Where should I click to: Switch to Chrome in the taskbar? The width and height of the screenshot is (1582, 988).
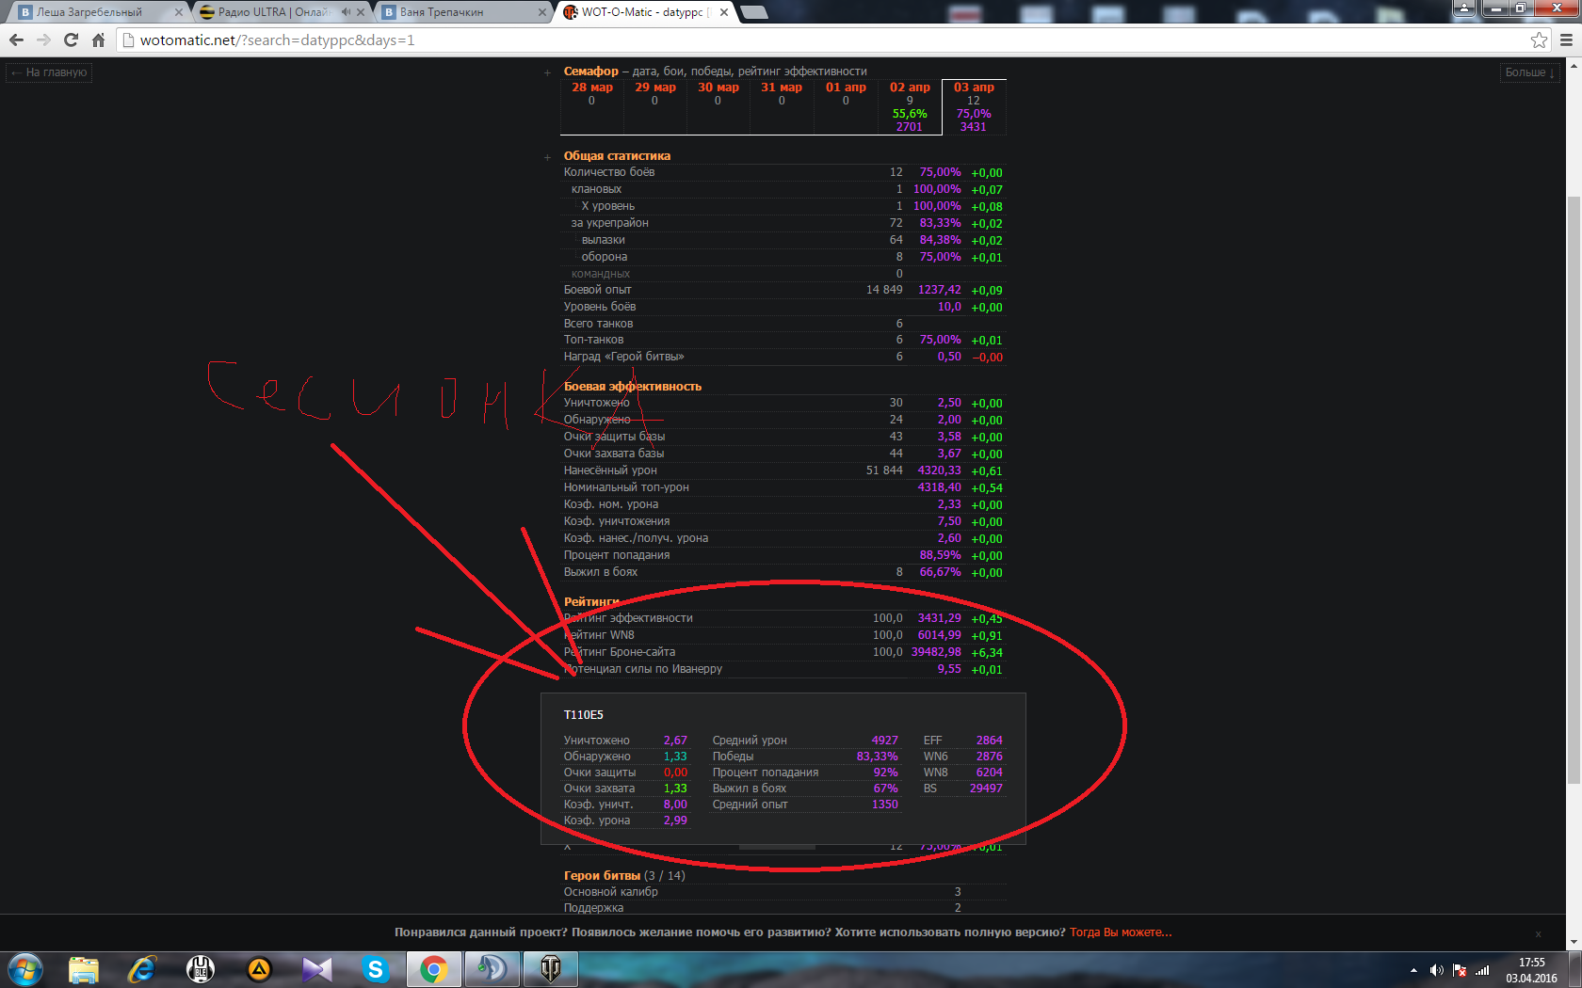(x=434, y=969)
